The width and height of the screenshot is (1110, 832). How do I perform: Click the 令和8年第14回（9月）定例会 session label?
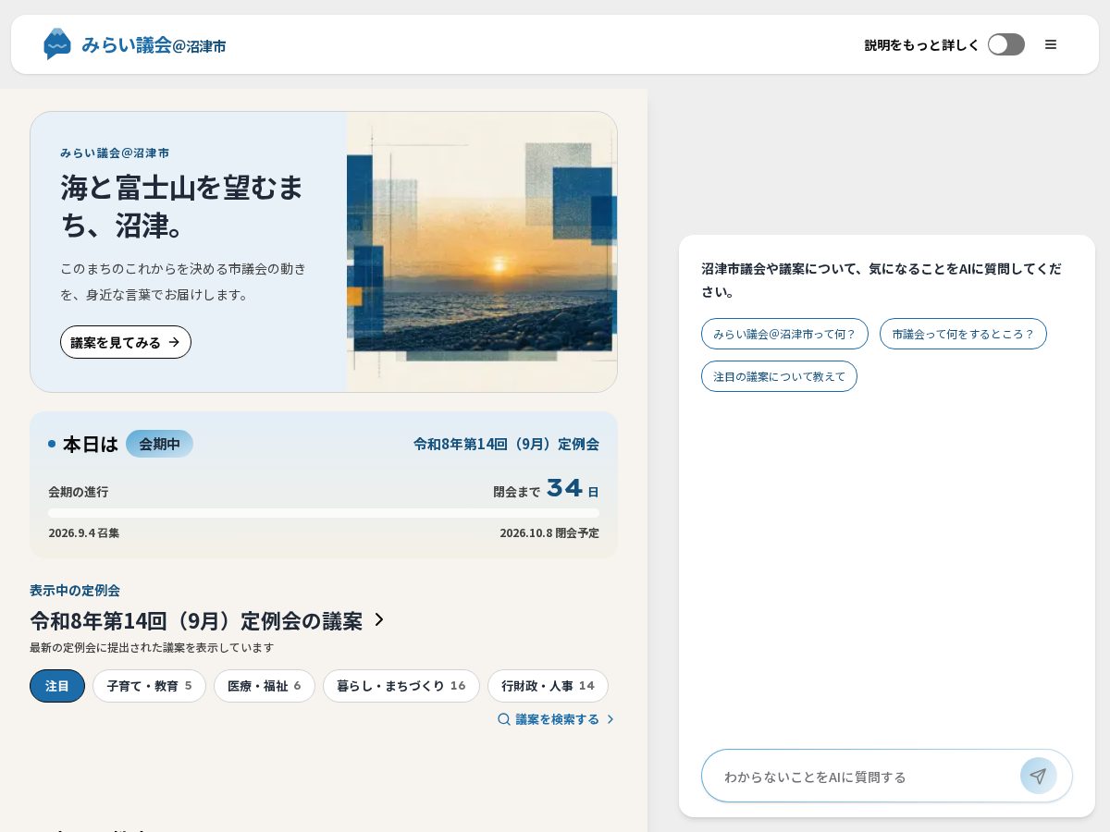click(506, 444)
